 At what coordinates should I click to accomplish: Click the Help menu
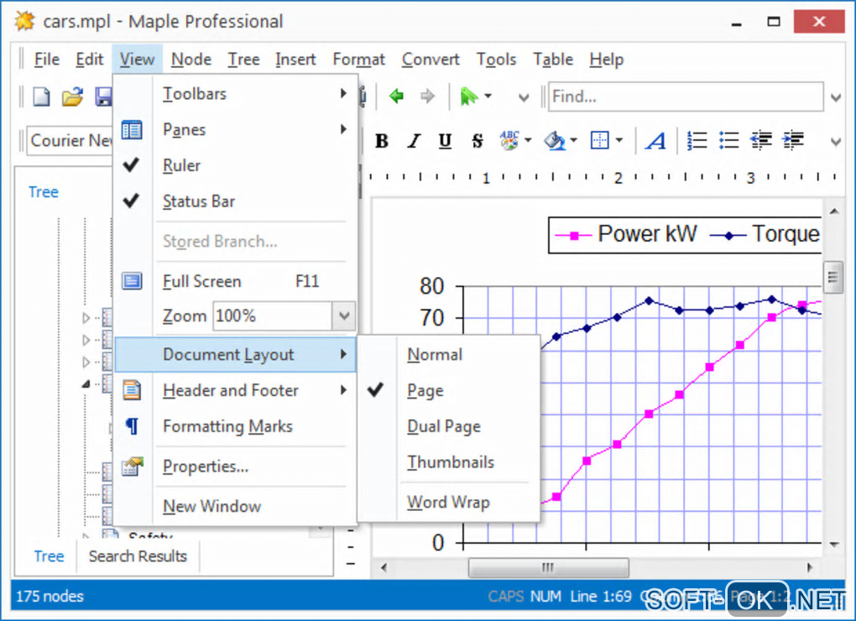(x=606, y=59)
